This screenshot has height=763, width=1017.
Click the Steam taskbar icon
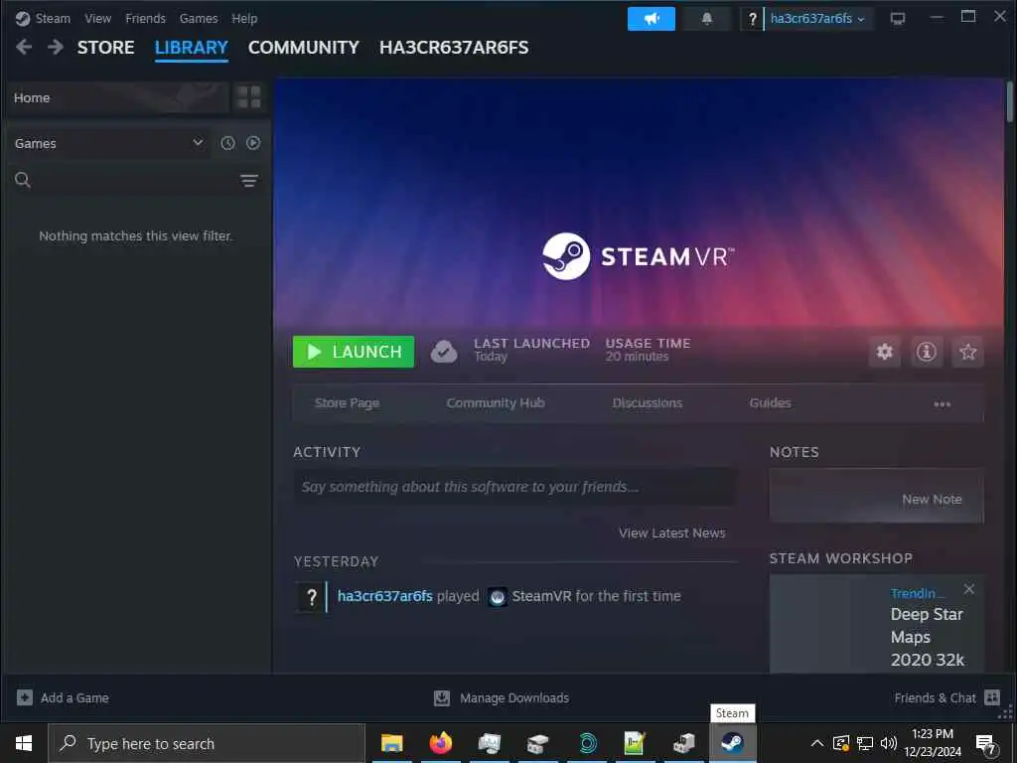point(732,743)
